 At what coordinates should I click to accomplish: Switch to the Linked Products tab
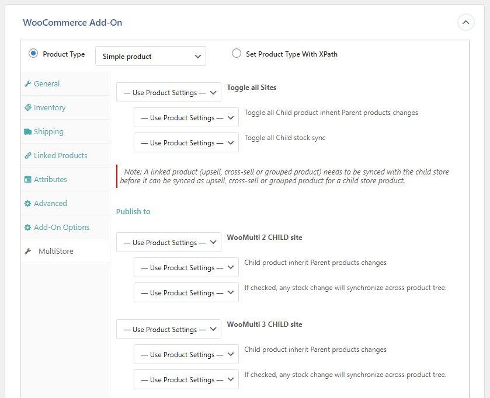tap(60, 156)
